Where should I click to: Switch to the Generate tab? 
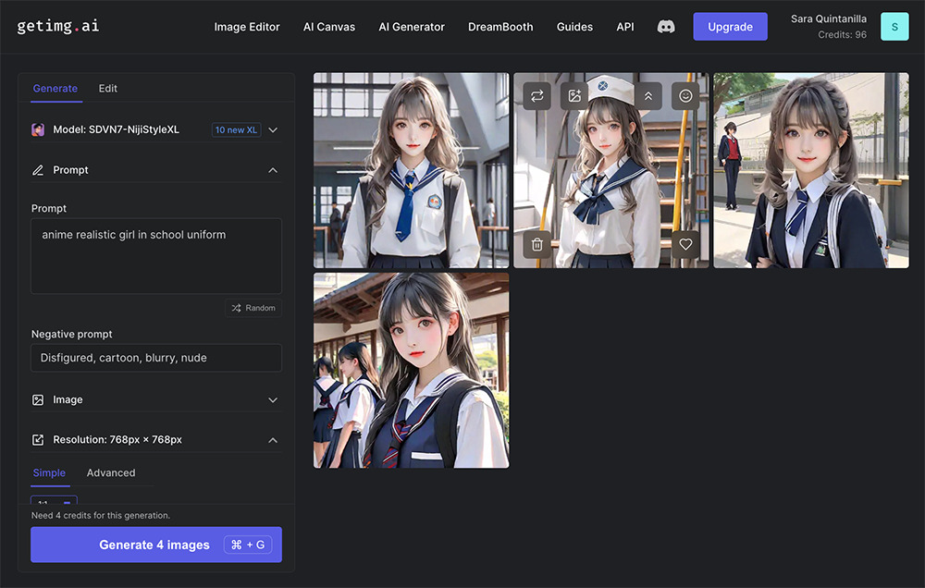click(x=55, y=89)
